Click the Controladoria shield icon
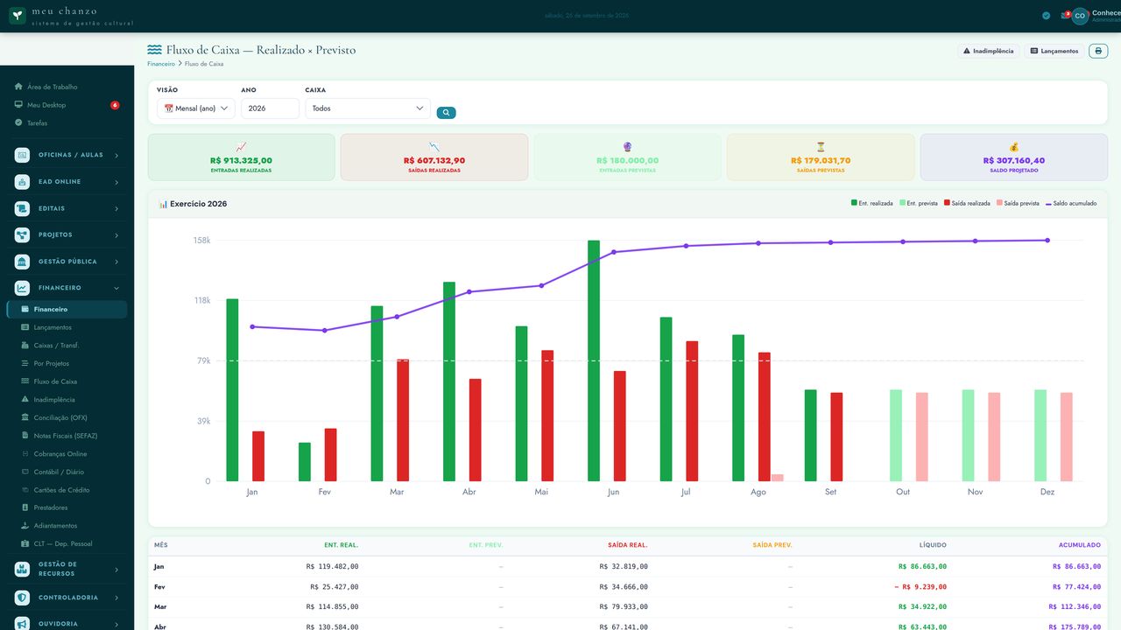Viewport: 1121px width, 630px height. (x=22, y=598)
